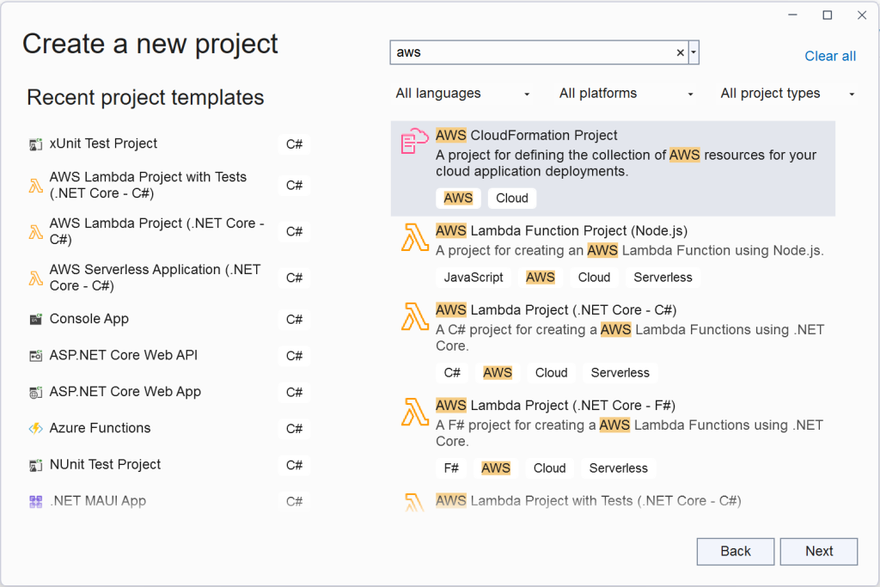The width and height of the screenshot is (880, 587).
Task: Click the Lambda Function Project (Node.js) icon
Action: point(414,237)
